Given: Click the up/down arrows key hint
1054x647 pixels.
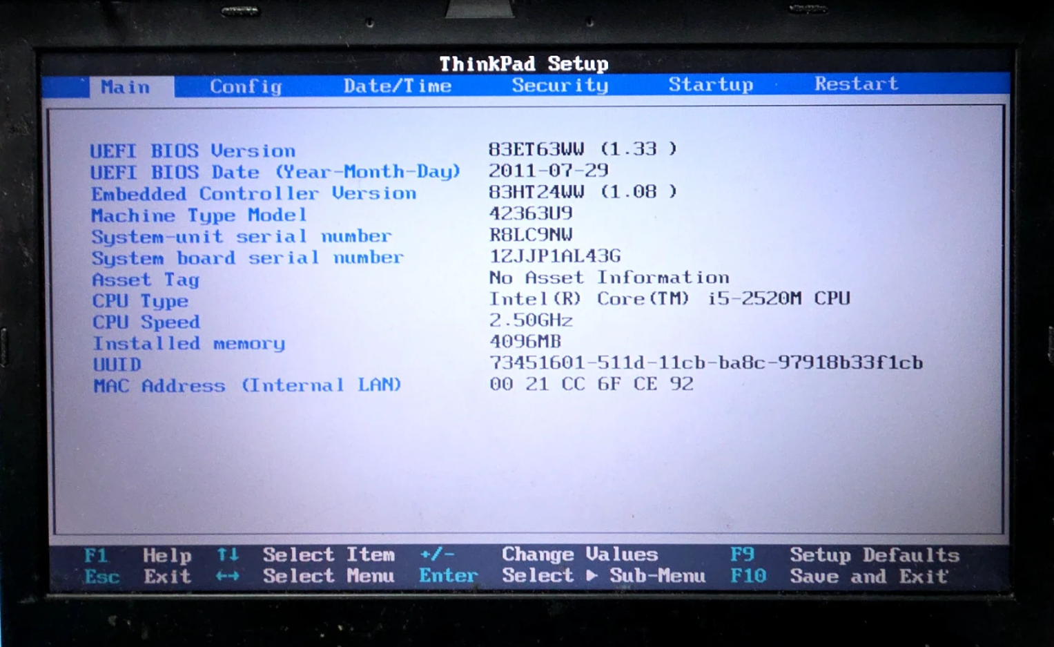Looking at the screenshot, I should pyautogui.click(x=228, y=554).
